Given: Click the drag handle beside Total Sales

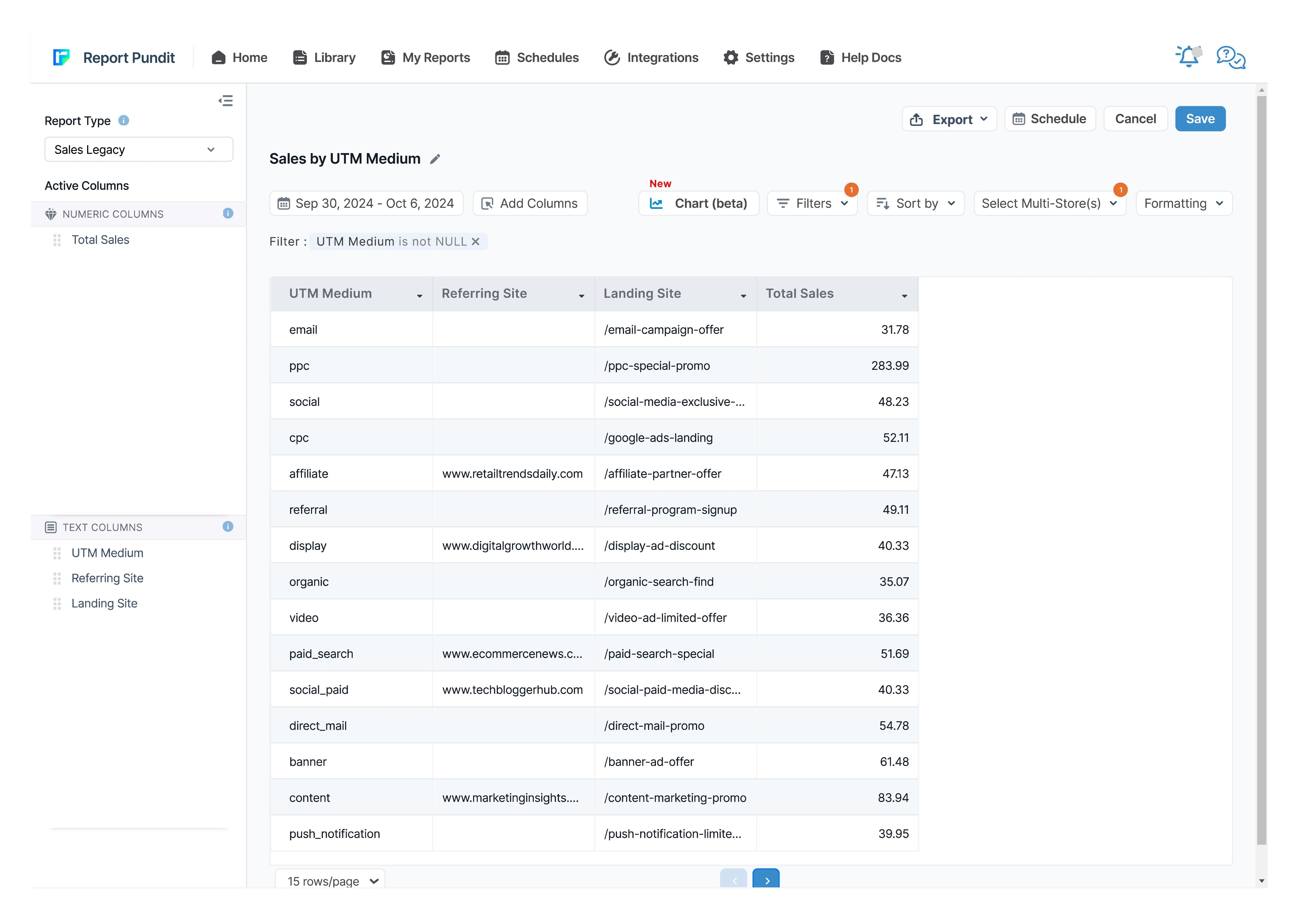Looking at the screenshot, I should (x=57, y=240).
